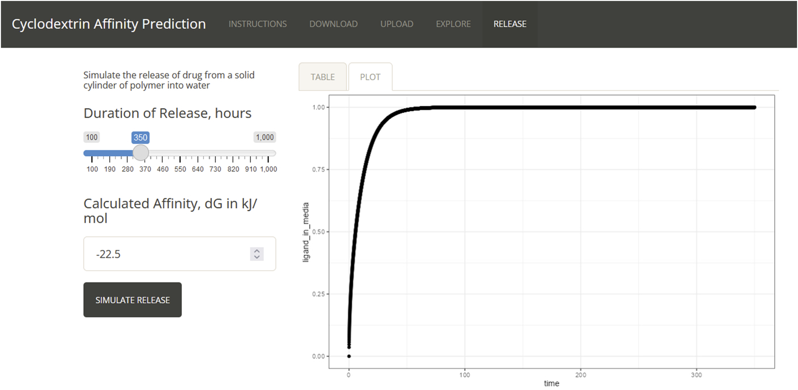
Task: Open the INSTRUCTIONS page
Action: [258, 24]
